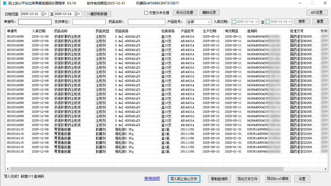This screenshot has width=331, height=186.
Task: 点击标记已处理按钮
Action: tap(185, 12)
